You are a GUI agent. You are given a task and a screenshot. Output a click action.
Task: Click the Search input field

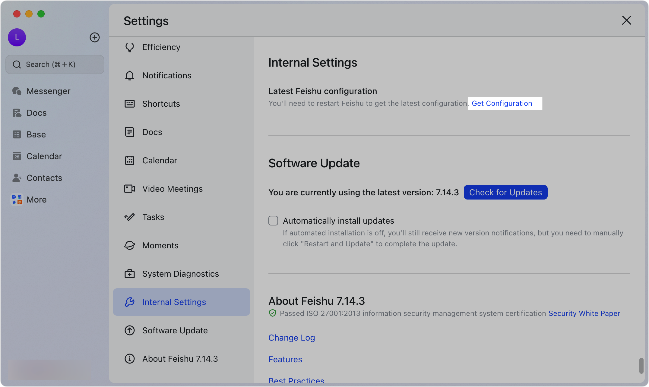click(55, 64)
